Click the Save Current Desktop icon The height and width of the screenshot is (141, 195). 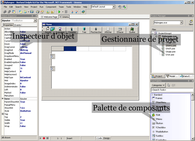click(120, 7)
